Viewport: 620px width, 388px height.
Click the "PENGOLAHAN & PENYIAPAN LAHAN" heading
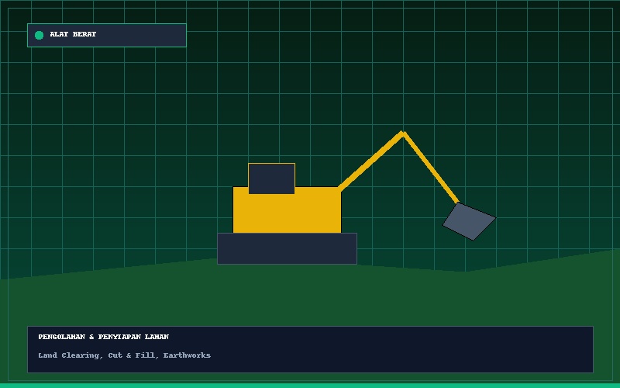pos(104,337)
